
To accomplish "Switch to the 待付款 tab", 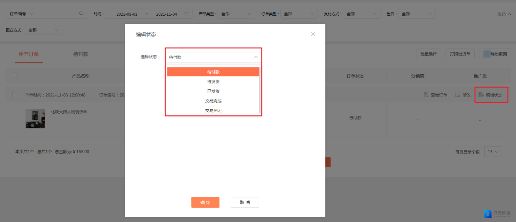I will 81,54.
